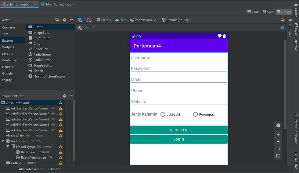Open the Pixel device dropdown

[104, 20]
